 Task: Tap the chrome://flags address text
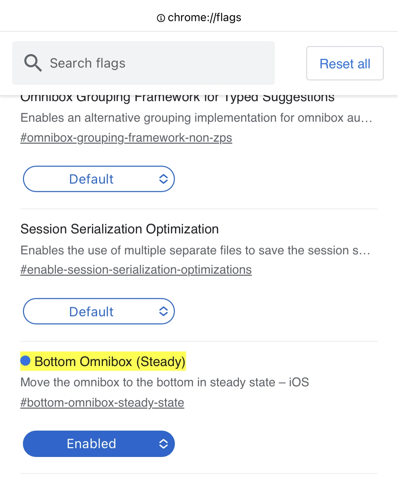pyautogui.click(x=204, y=18)
